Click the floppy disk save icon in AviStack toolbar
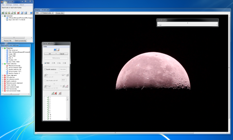The image size is (233, 140). point(25,13)
